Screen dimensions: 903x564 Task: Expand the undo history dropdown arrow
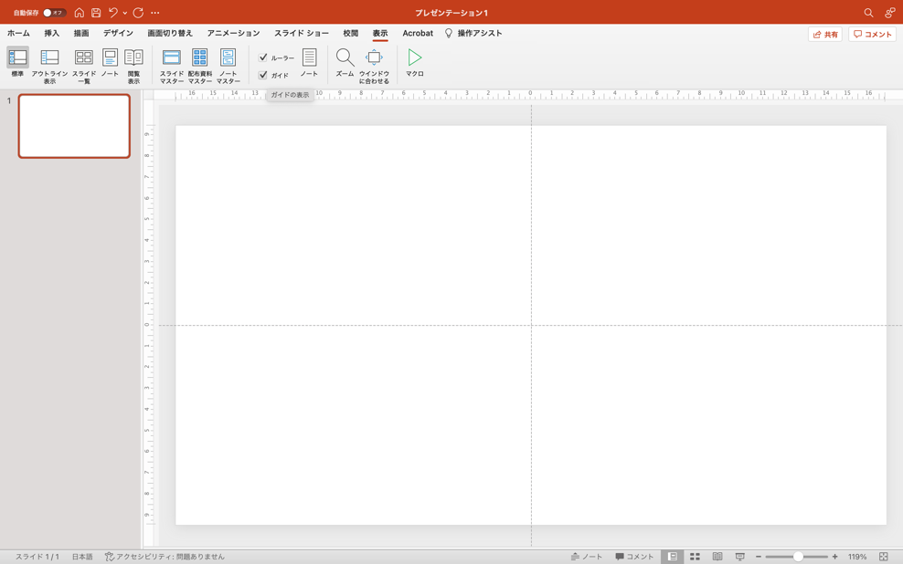click(x=125, y=14)
